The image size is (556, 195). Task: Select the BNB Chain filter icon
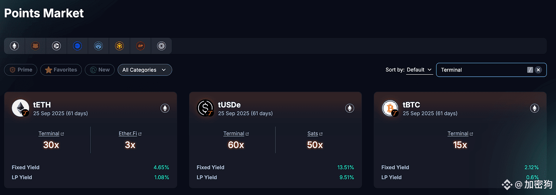click(x=120, y=46)
